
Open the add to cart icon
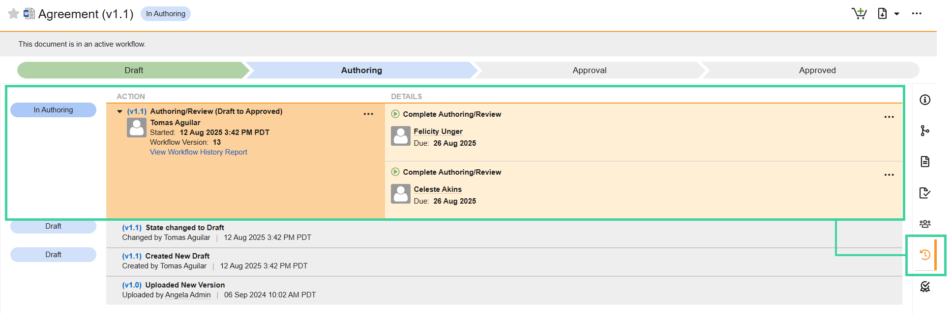(859, 14)
